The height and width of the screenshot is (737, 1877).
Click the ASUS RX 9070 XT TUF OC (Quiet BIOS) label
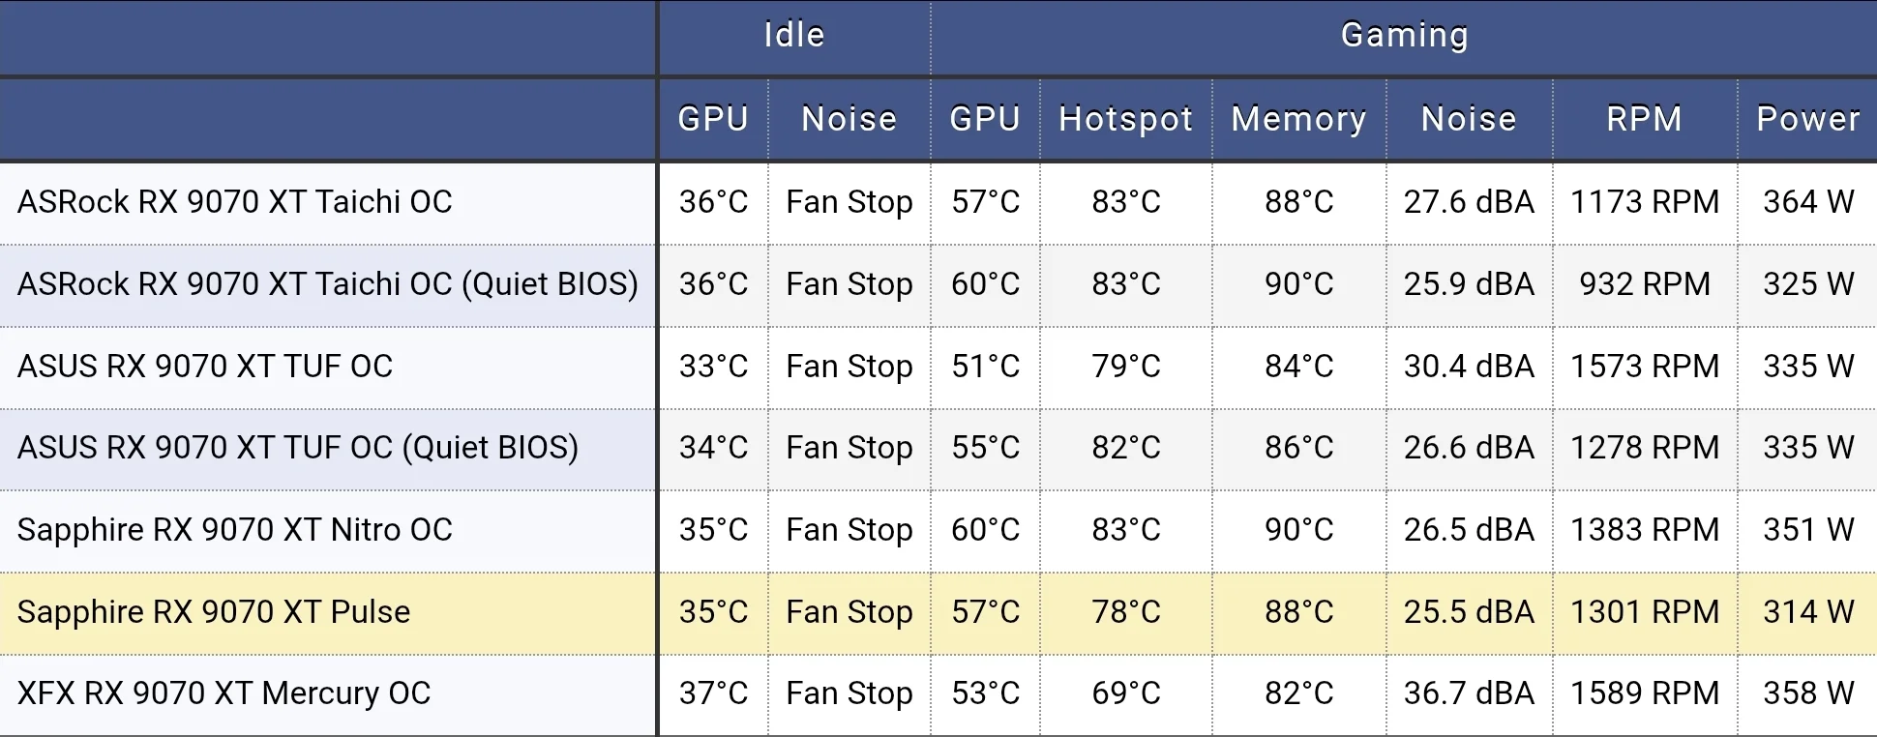[298, 448]
